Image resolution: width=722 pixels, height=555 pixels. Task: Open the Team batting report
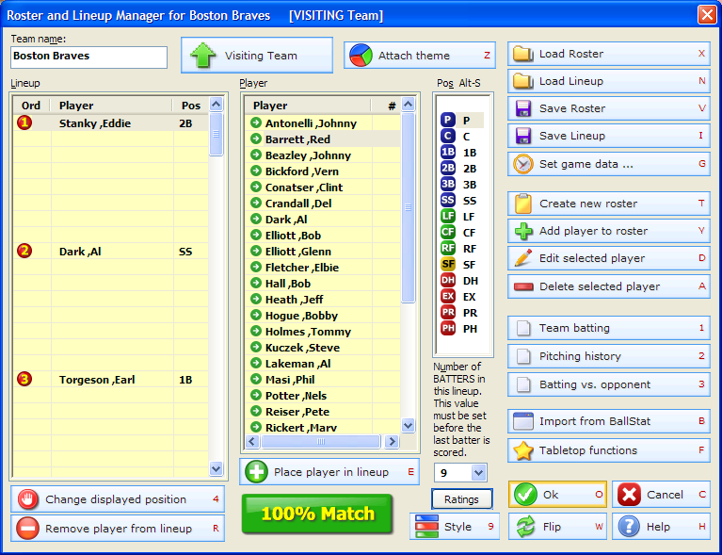609,328
